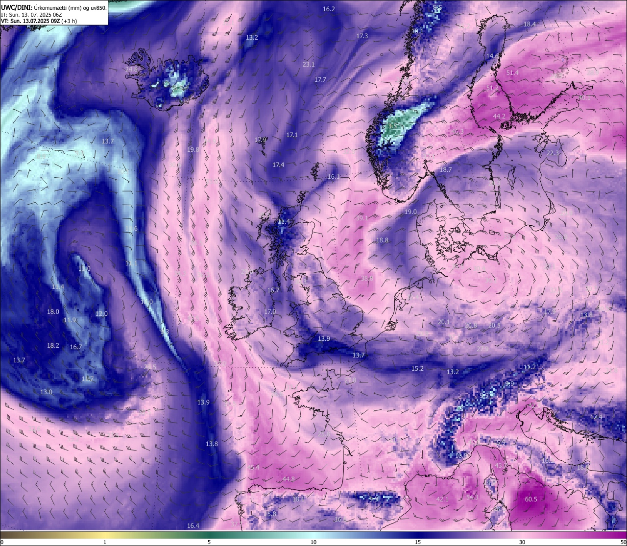Click the 60.5 value on the map
Viewport: 627px width, 546px height.
click(531, 499)
